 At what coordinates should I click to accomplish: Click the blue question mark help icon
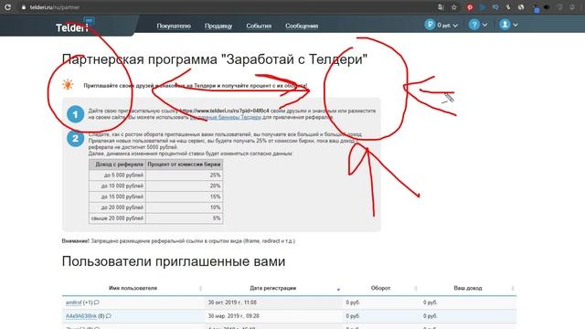[x=474, y=25]
